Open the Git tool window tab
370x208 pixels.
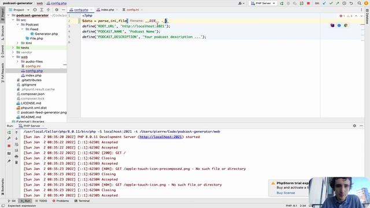(x=12, y=201)
